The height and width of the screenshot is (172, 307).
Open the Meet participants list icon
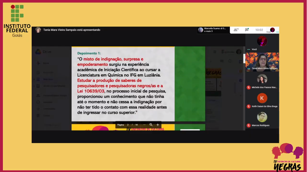[x=236, y=30]
